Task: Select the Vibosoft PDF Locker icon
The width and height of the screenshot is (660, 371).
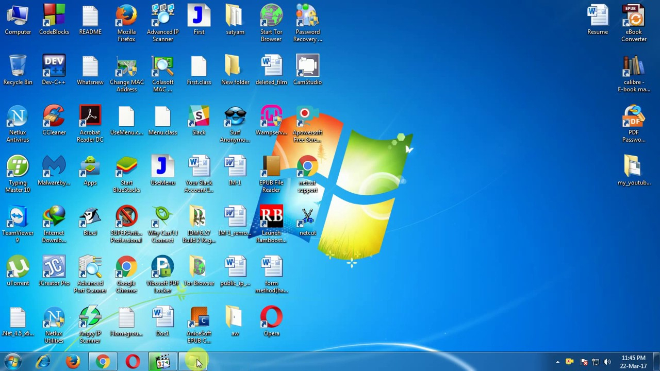Action: click(162, 275)
